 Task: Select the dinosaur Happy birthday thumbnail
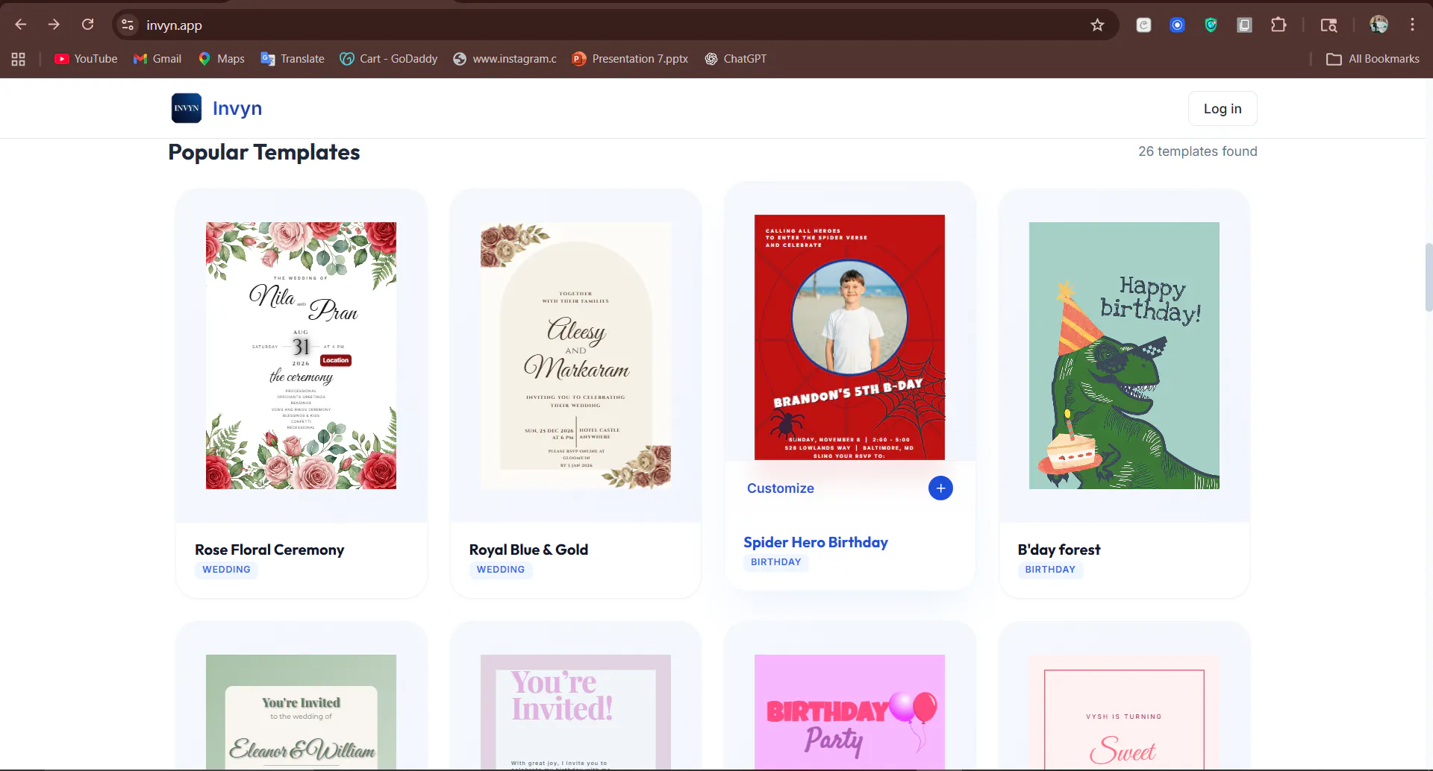click(x=1124, y=356)
